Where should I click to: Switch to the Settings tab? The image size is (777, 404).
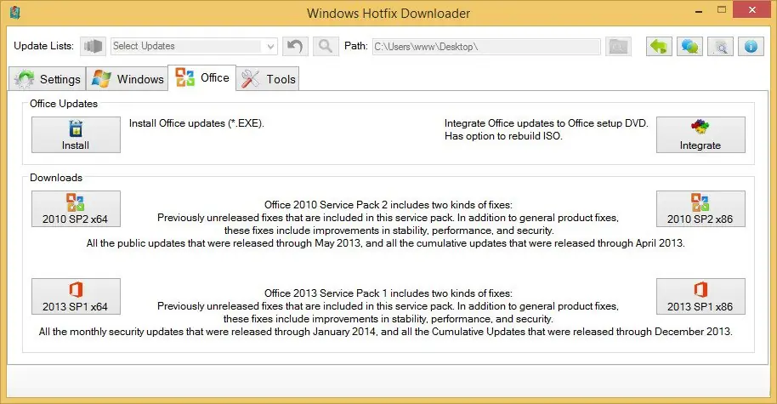[48, 79]
